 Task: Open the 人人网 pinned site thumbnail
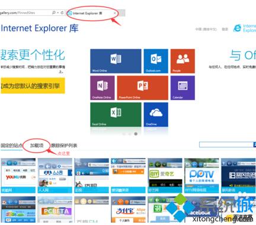(x=55, y=176)
